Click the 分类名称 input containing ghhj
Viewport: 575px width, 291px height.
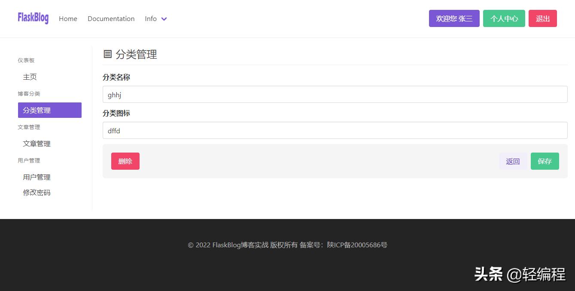tap(335, 94)
